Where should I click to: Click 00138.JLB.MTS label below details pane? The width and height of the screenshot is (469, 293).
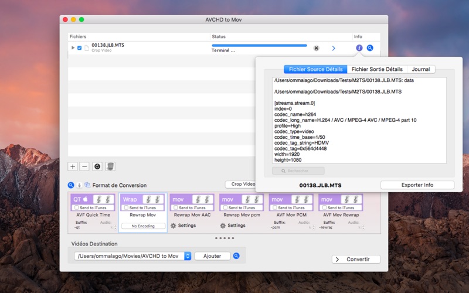click(x=320, y=185)
